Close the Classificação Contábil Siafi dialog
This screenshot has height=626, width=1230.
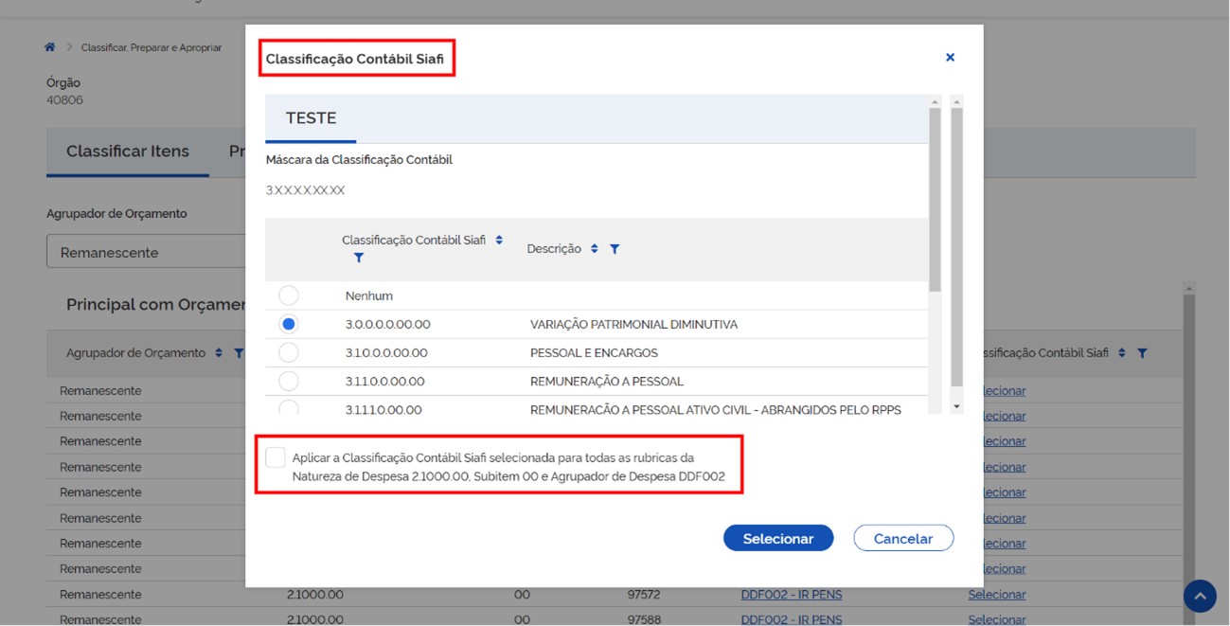click(x=950, y=58)
